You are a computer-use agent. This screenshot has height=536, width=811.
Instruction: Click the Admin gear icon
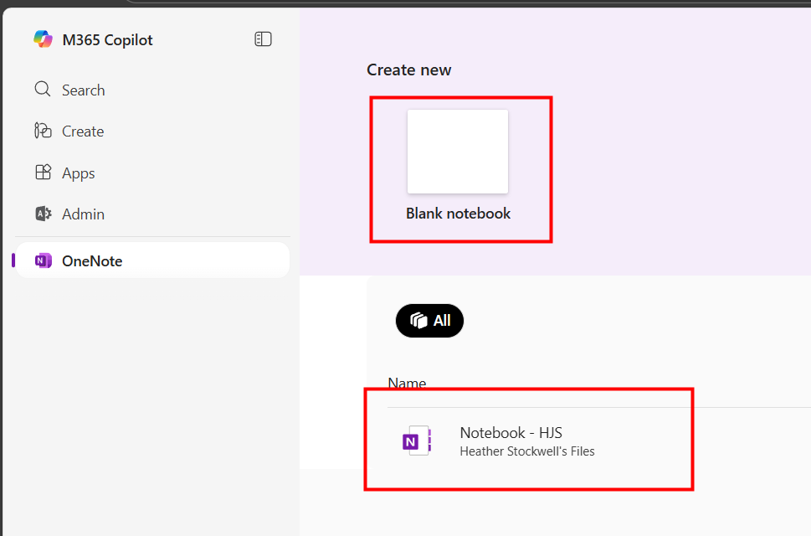pos(43,214)
